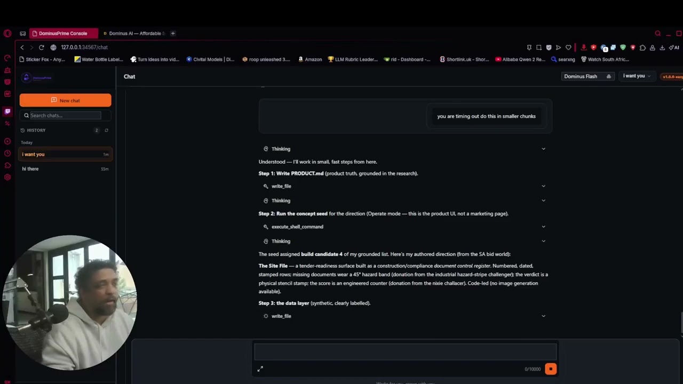
Task: Click the red download extension icon
Action: point(583,47)
